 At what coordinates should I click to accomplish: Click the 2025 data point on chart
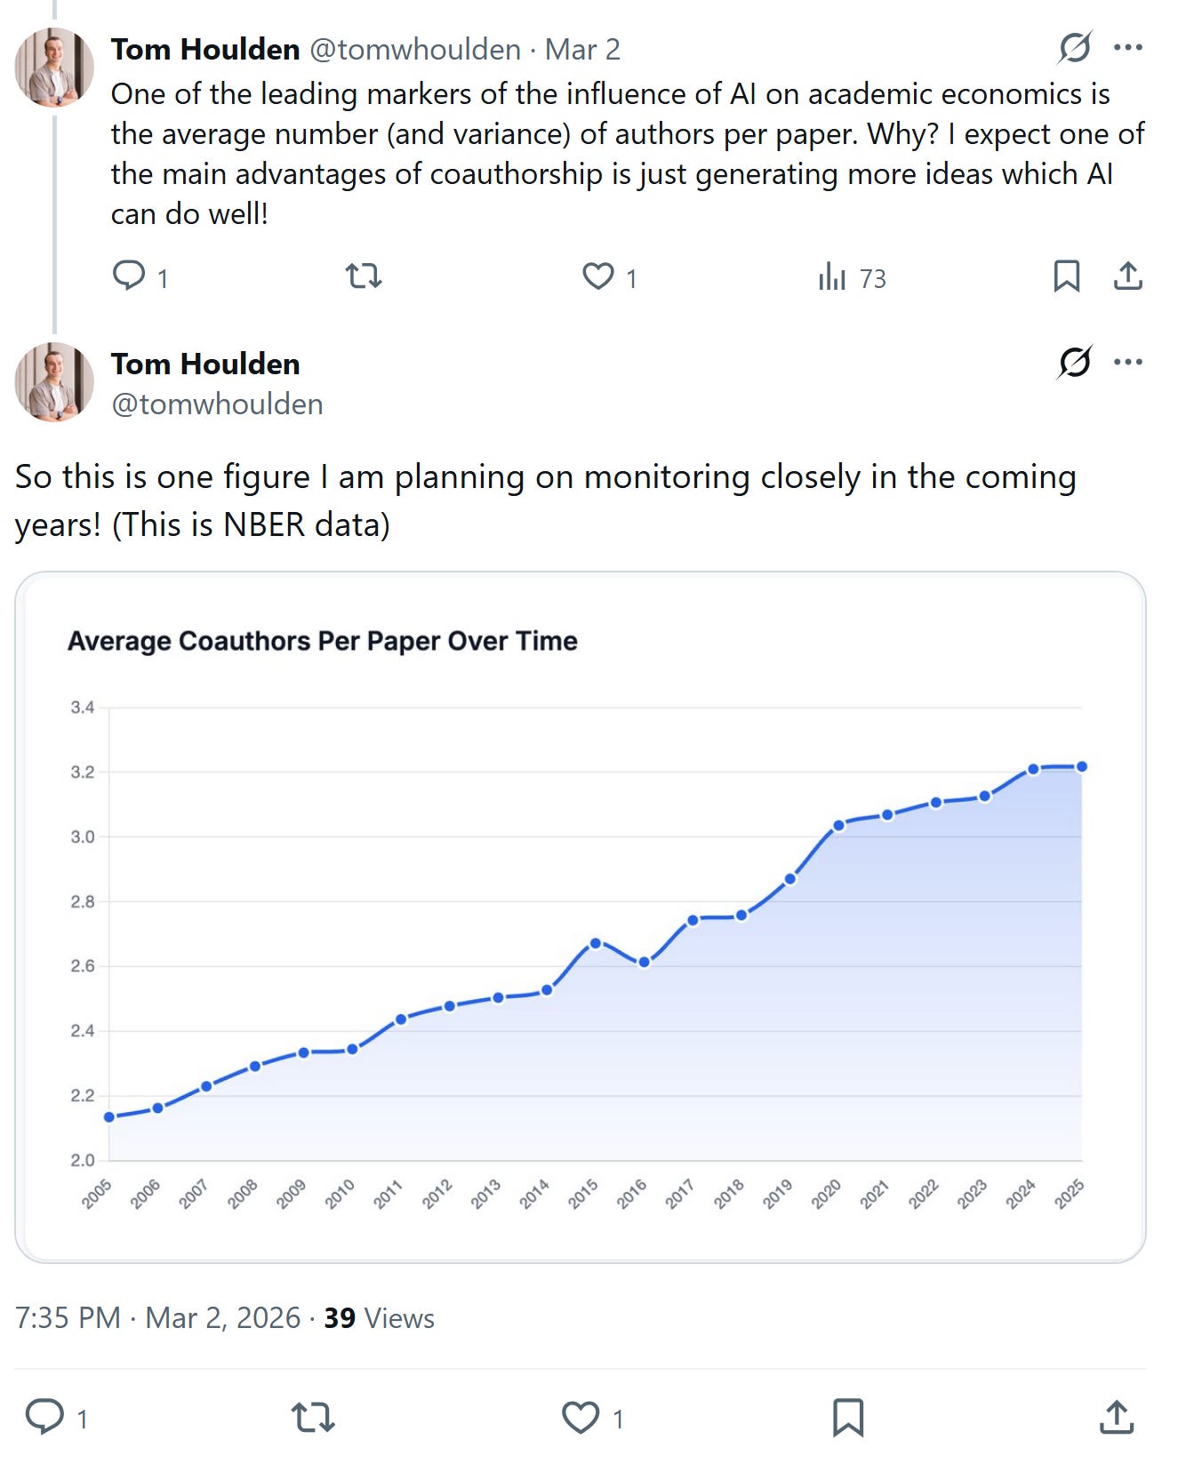1081,766
